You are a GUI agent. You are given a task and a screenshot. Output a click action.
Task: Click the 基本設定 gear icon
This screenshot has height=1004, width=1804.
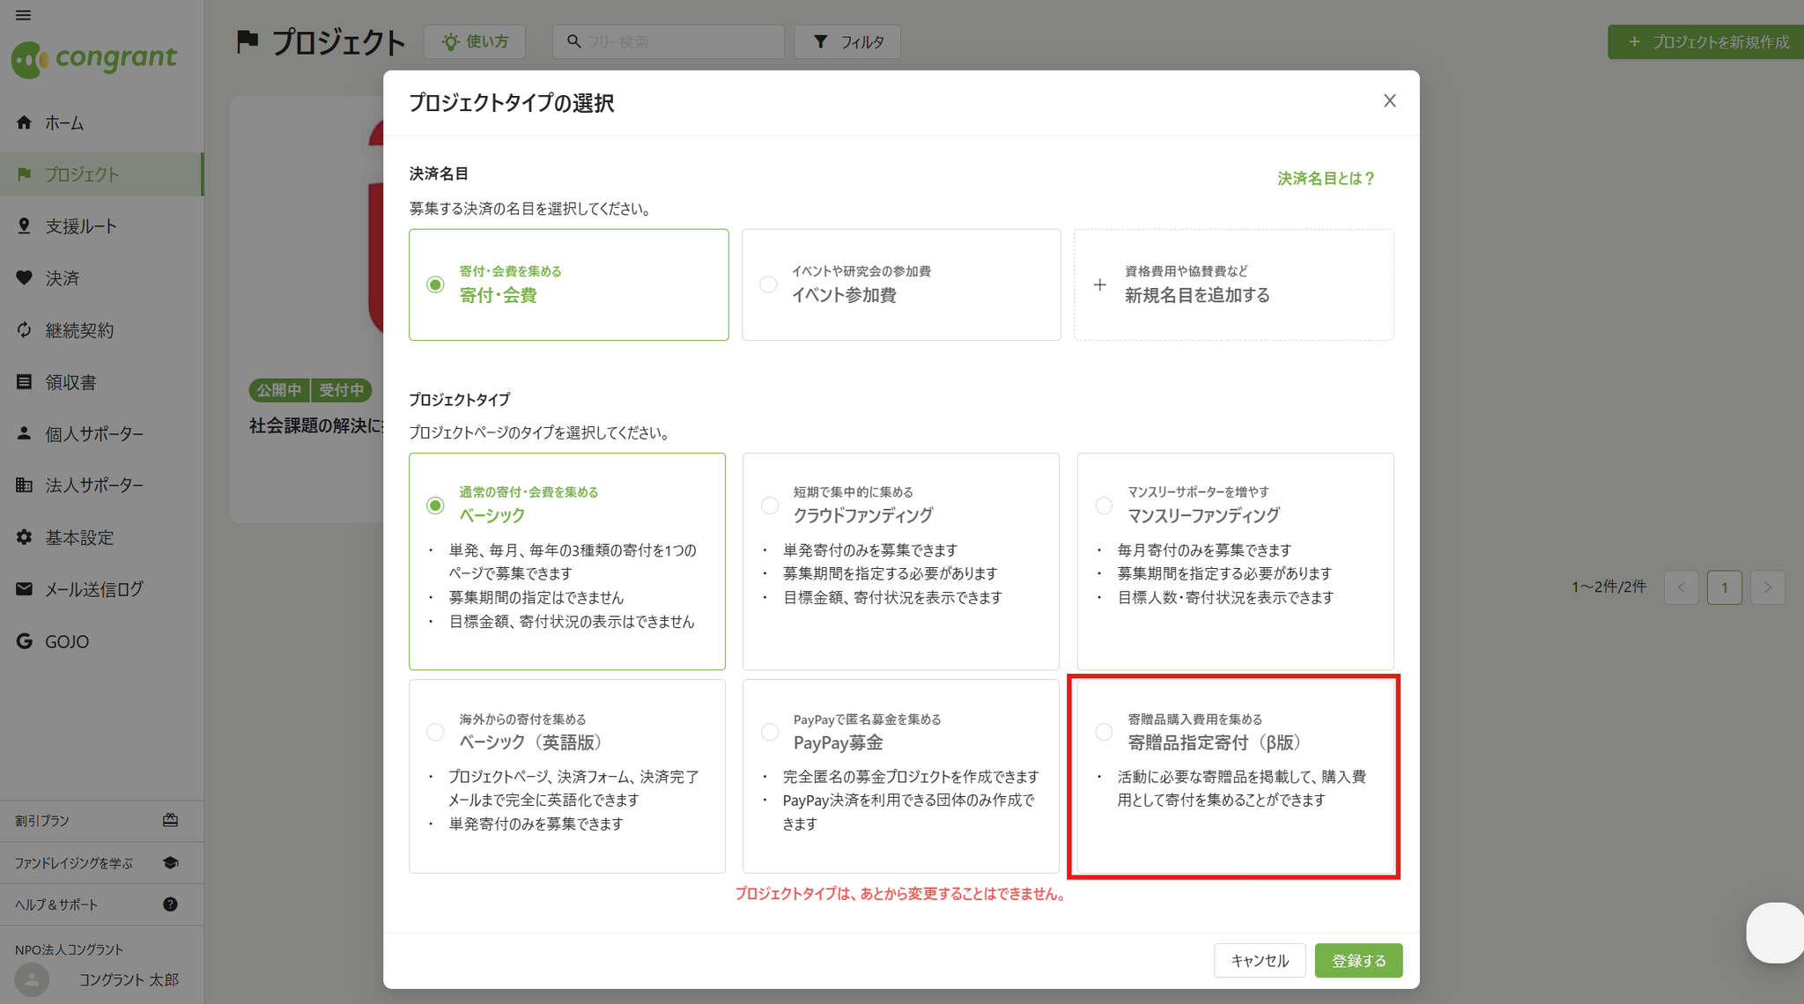[x=24, y=537]
